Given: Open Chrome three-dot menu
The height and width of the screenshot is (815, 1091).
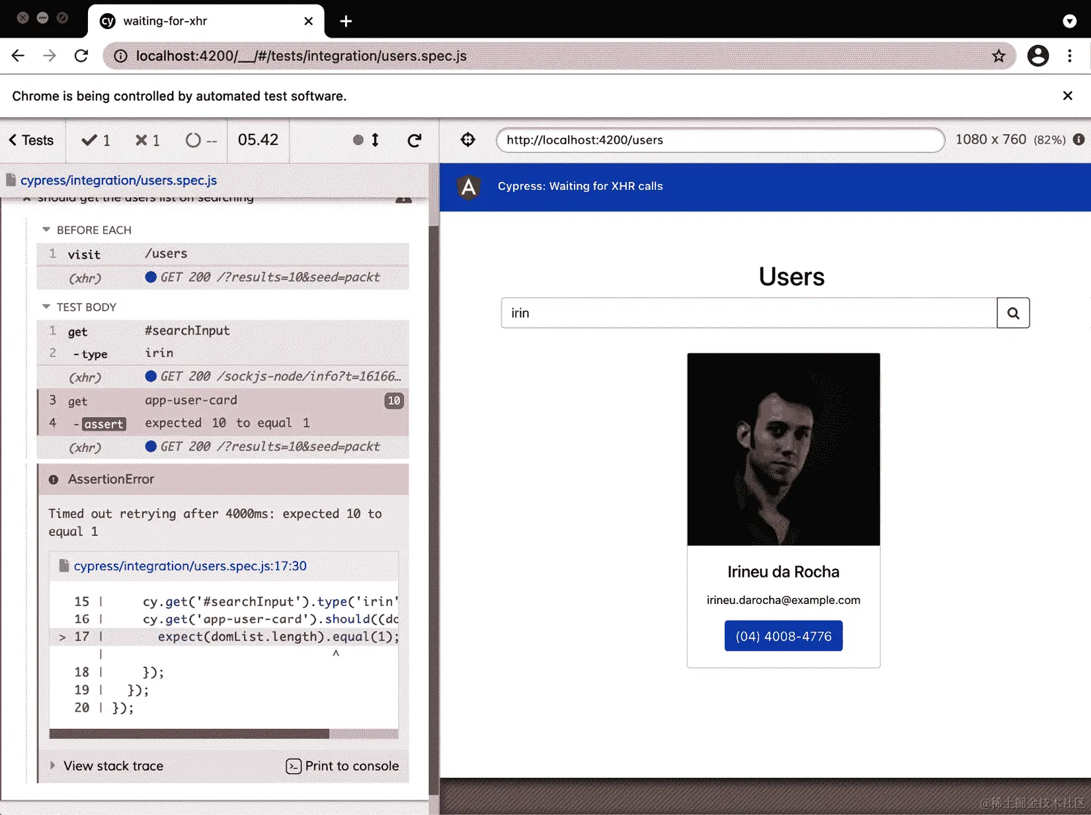Looking at the screenshot, I should click(1070, 56).
